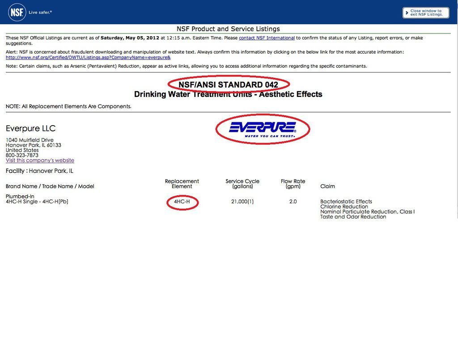Click the 21,000(1) service cycle value
Image resolution: width=458 pixels, height=353 pixels.
pos(242,202)
